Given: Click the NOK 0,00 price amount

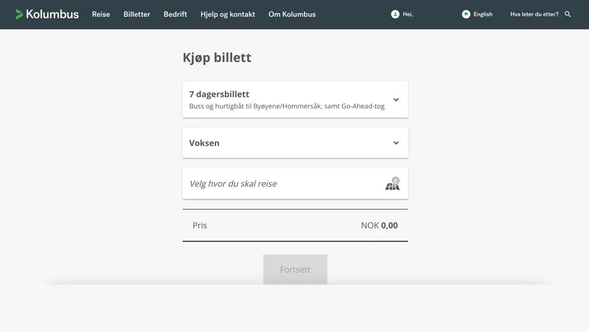Looking at the screenshot, I should coord(379,225).
